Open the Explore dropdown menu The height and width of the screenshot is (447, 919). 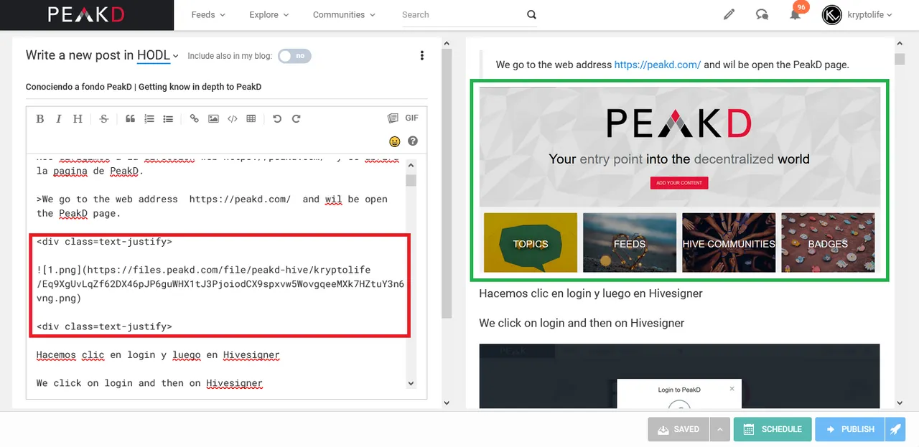[x=269, y=14]
